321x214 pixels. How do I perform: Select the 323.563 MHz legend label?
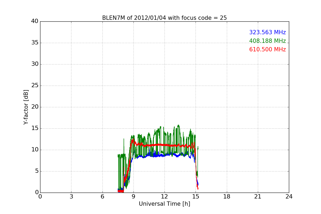pos(267,32)
